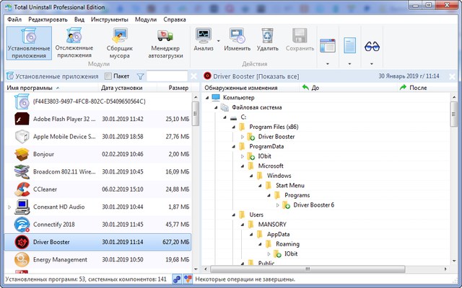
Task: Click the filter funnel icon
Action: (141, 76)
